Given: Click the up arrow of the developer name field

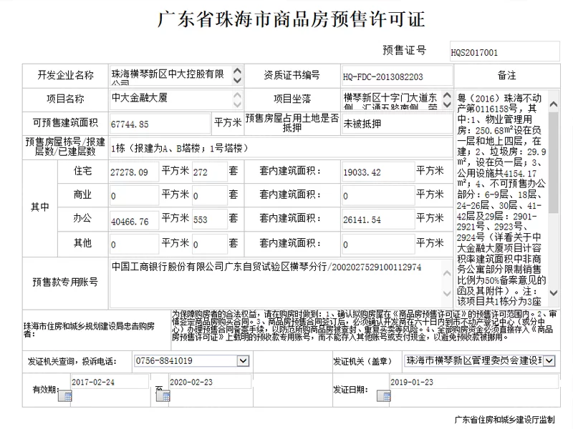Looking at the screenshot, I should (238, 71).
